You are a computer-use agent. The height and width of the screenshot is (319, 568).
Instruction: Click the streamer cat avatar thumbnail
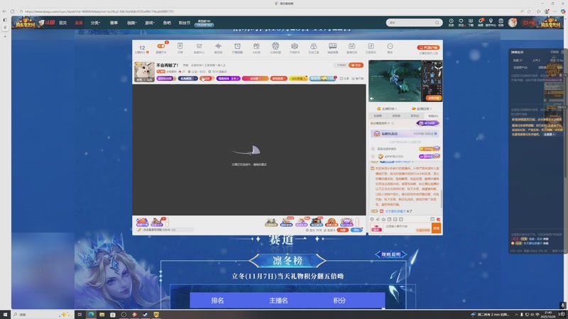pyautogui.click(x=144, y=72)
